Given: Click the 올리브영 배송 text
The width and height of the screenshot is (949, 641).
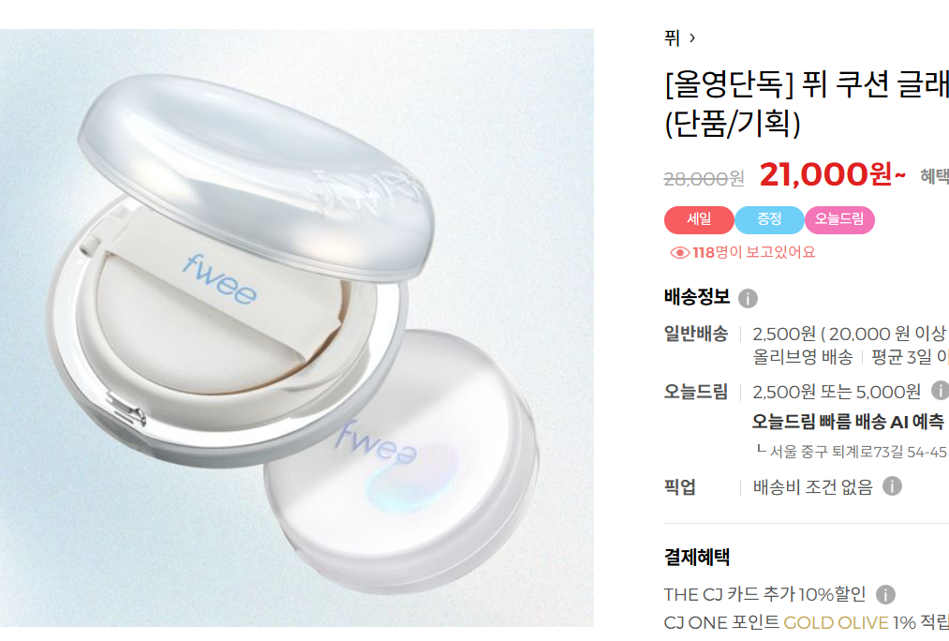Looking at the screenshot, I should [803, 357].
